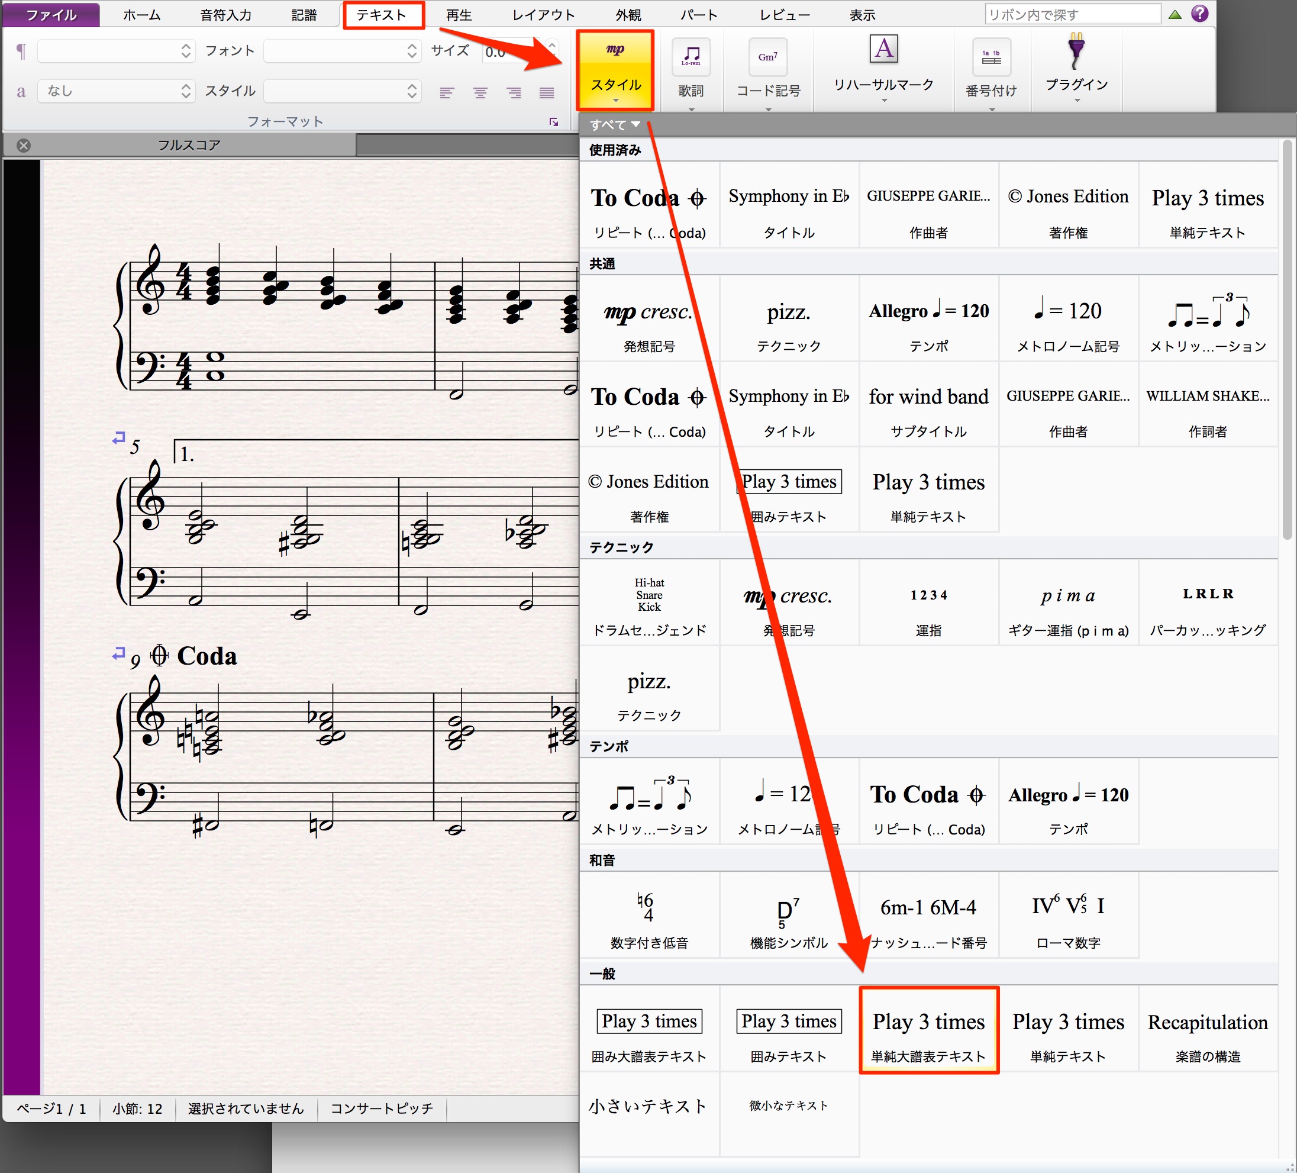
Task: Choose 微小なテキスト style
Action: click(x=789, y=1114)
